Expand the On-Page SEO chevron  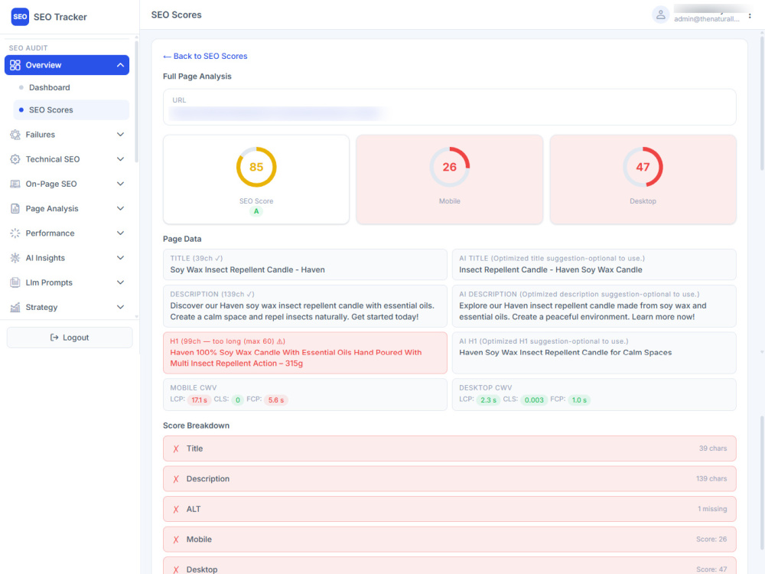pyautogui.click(x=120, y=184)
